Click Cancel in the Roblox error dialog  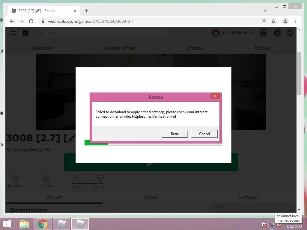[204, 134]
